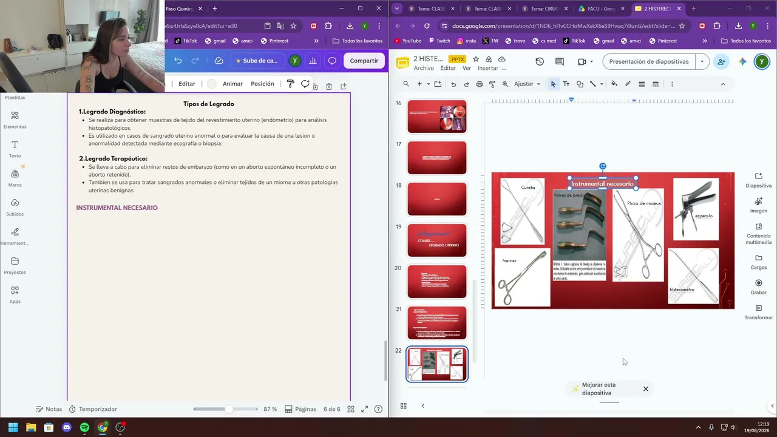Click Compartir button in Canva
This screenshot has width=777, height=437.
(364, 61)
